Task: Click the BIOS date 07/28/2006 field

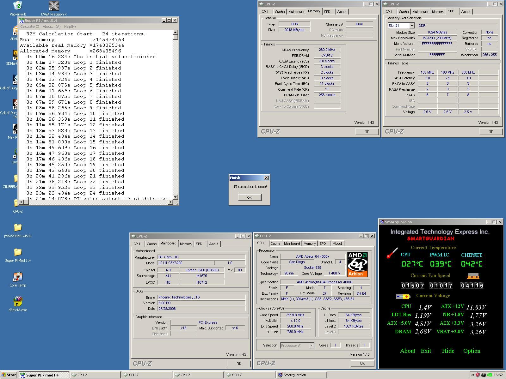Action: click(x=201, y=309)
